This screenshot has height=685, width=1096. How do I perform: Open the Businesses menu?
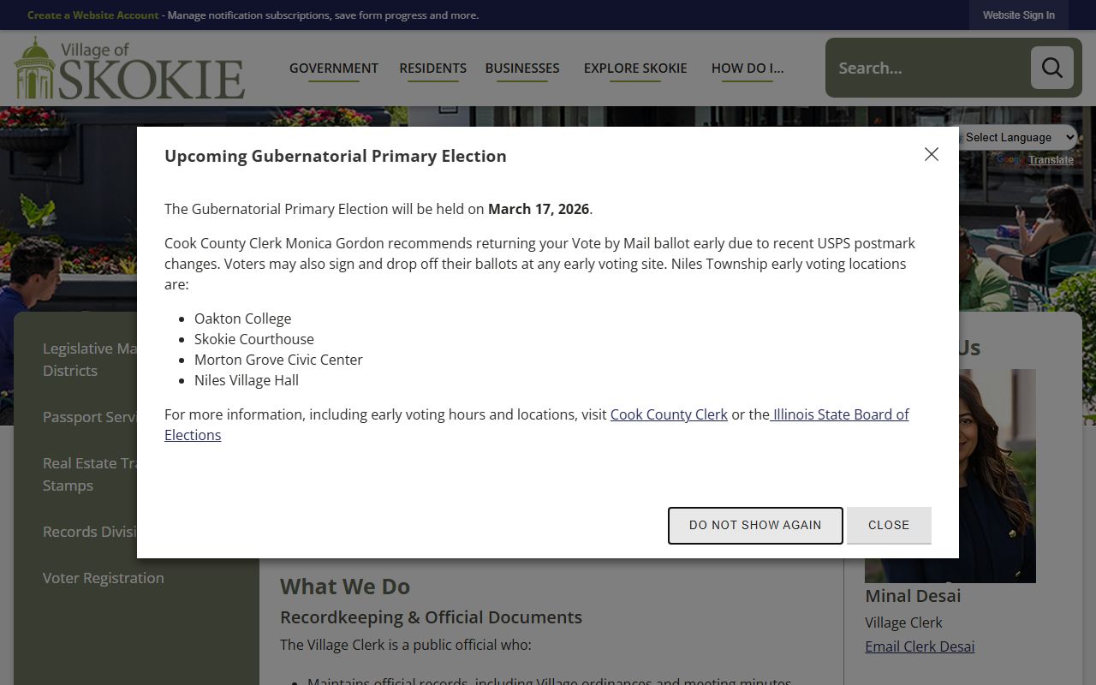522,68
